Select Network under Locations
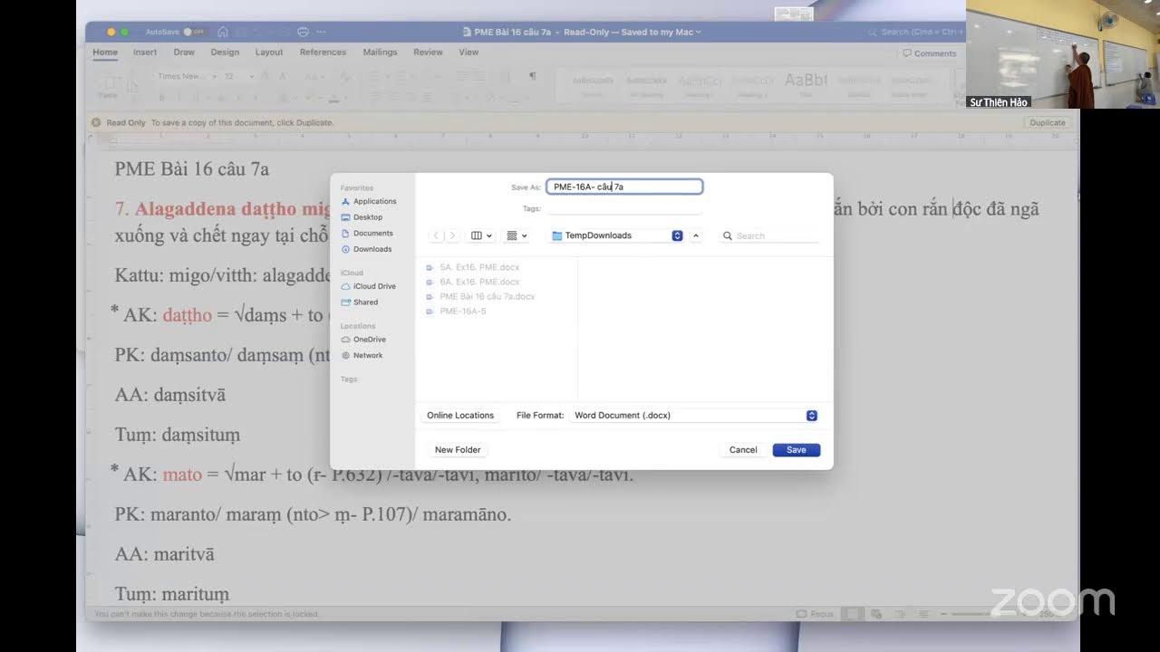The height and width of the screenshot is (652, 1160). coord(362,355)
